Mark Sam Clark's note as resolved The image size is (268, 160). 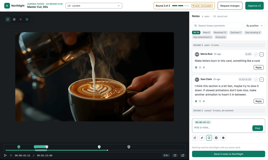[x=256, y=80]
